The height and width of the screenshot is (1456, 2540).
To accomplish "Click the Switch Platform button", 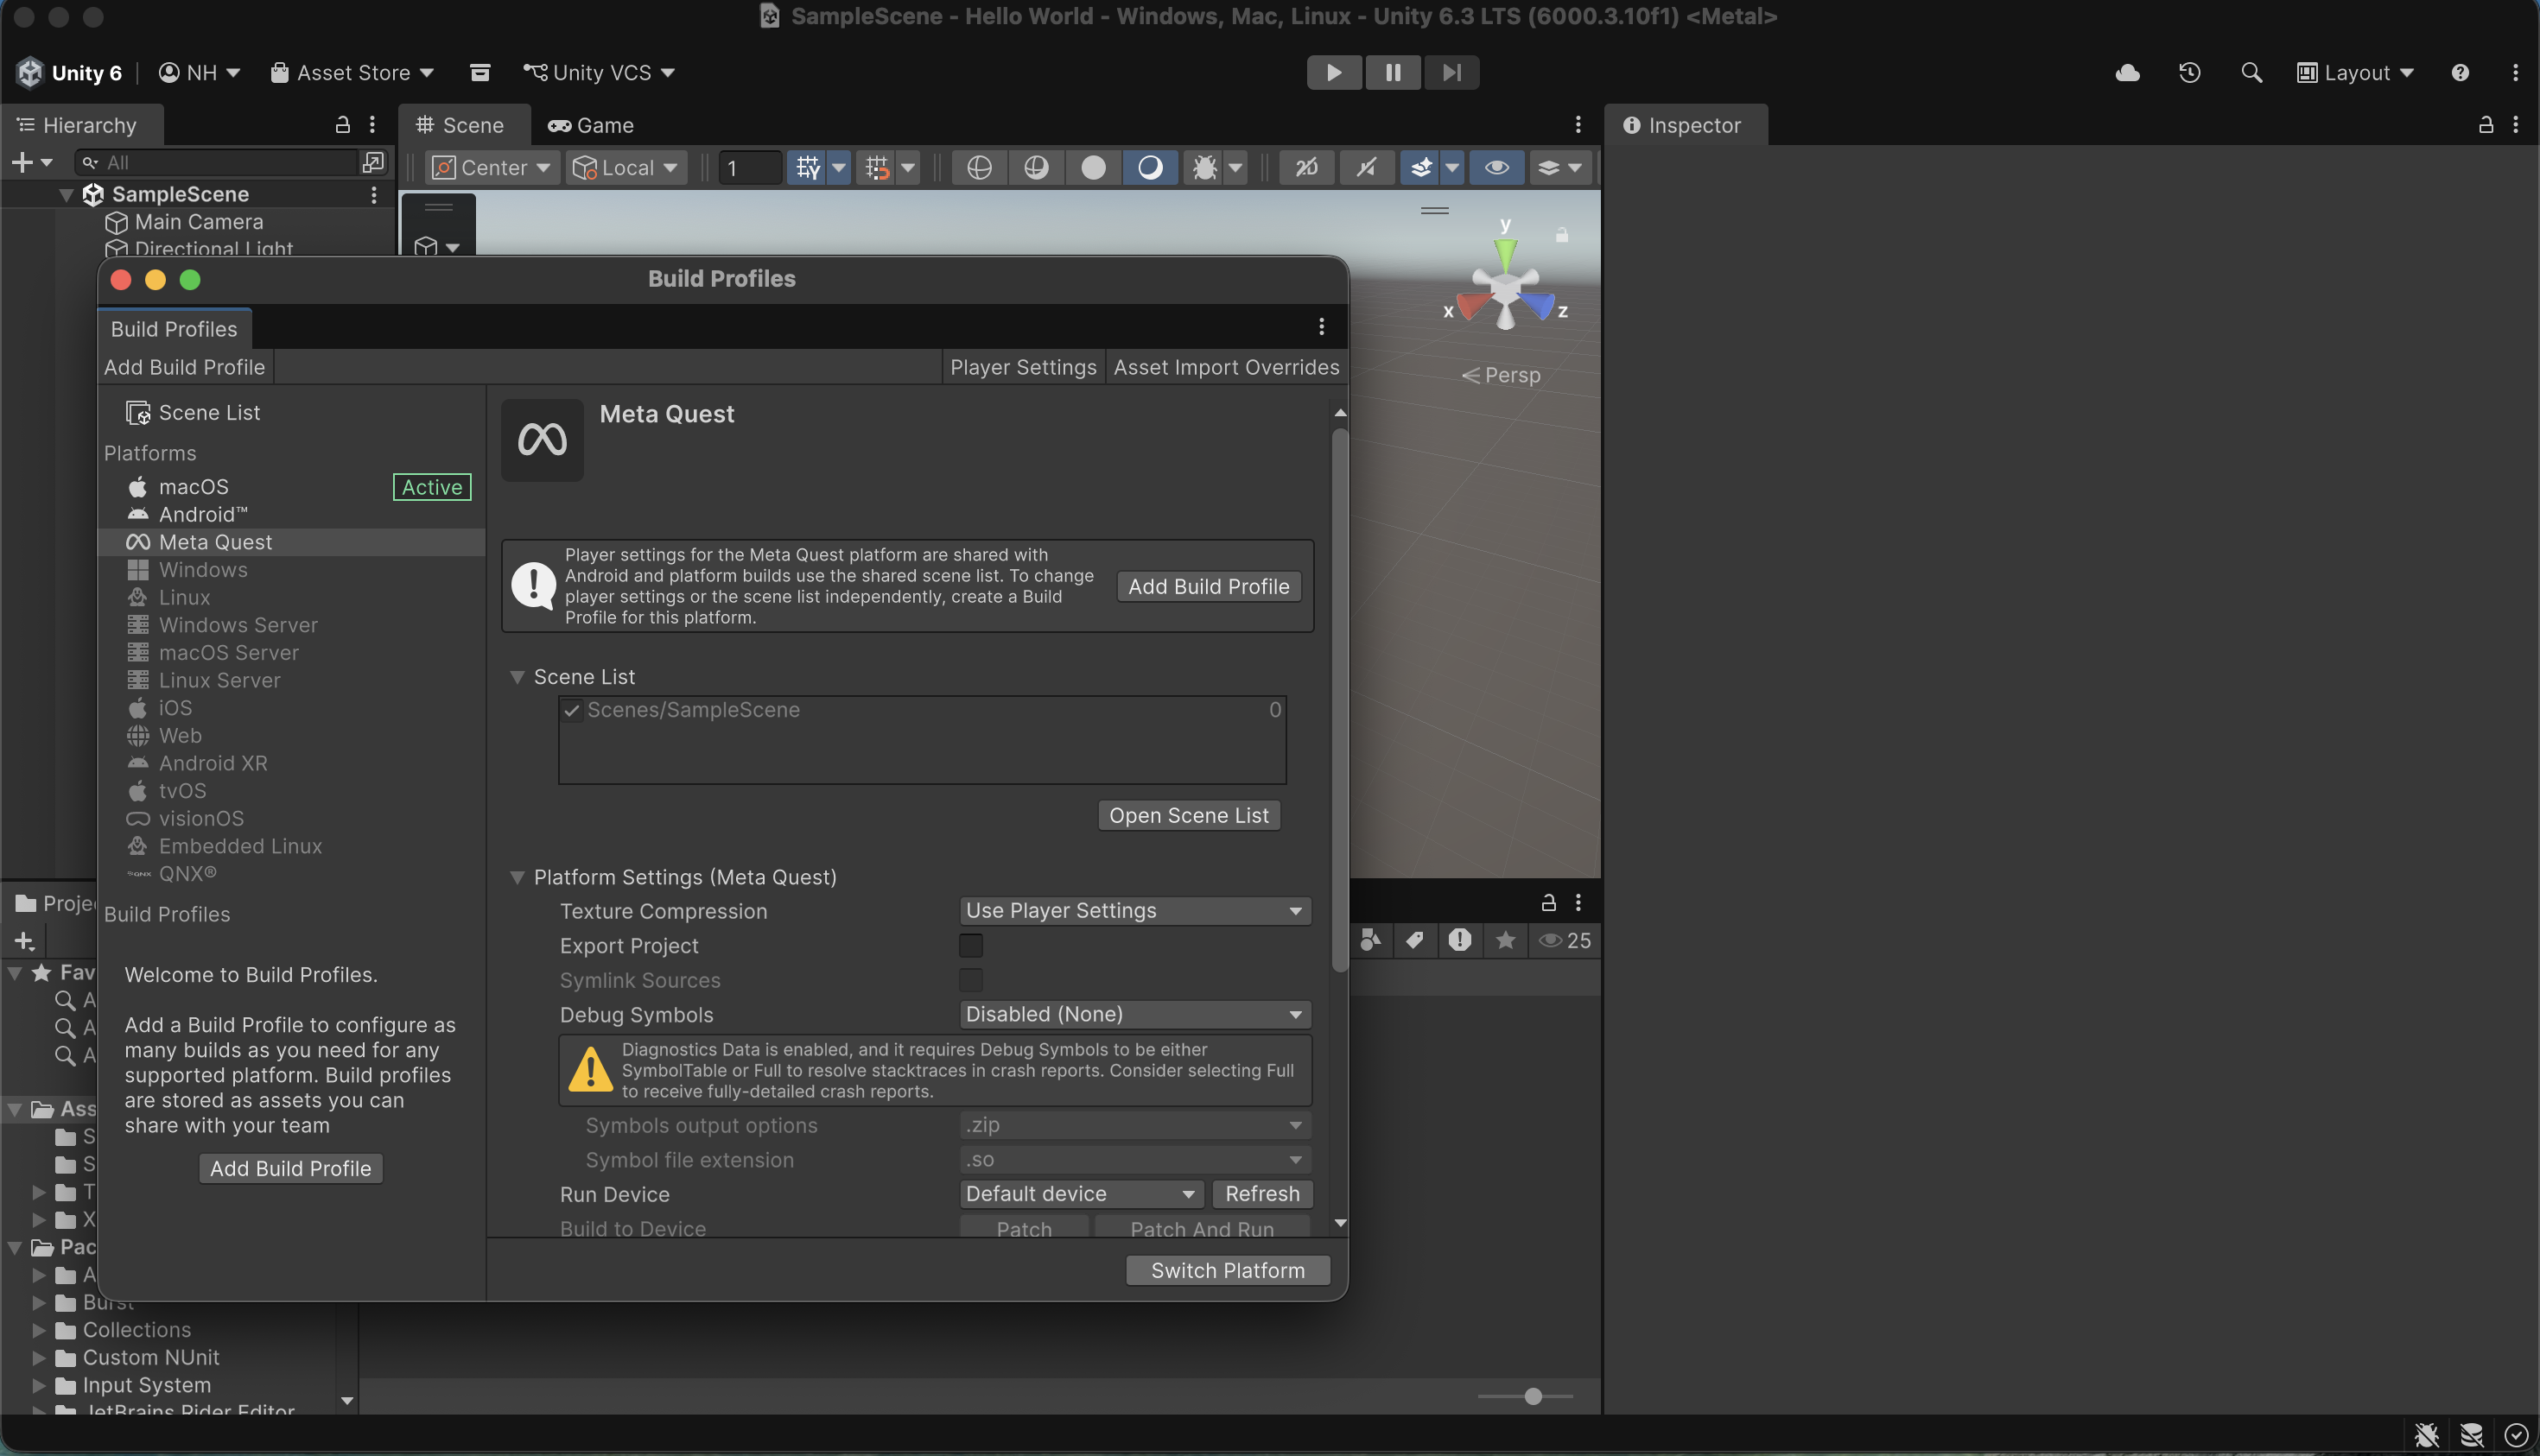I will (x=1227, y=1269).
